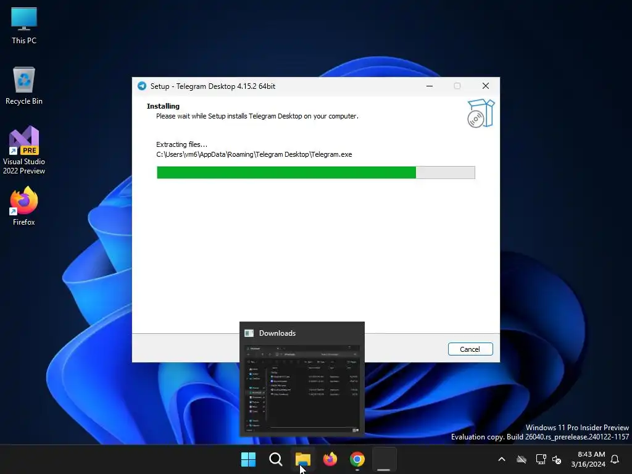Select the Firefox desktop shortcut
Screen dimensions: 632x474
point(24,206)
